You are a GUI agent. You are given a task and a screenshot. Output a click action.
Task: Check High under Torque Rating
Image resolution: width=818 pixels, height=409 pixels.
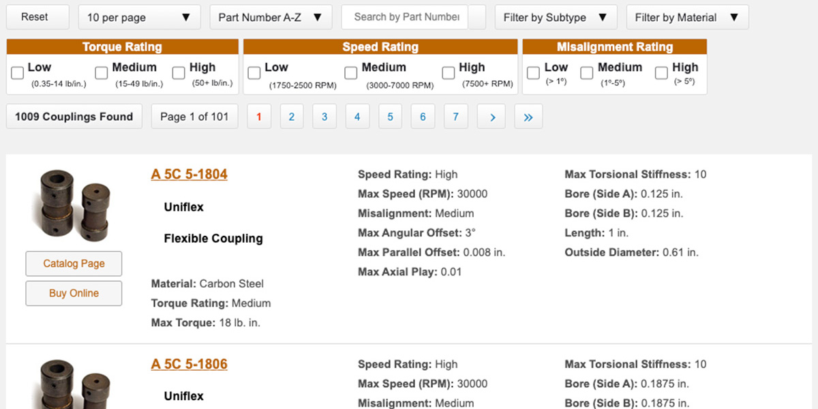[x=179, y=73]
